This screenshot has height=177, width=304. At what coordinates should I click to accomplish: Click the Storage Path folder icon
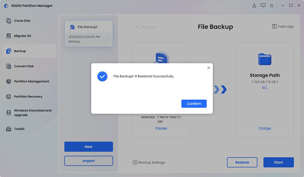click(x=265, y=59)
